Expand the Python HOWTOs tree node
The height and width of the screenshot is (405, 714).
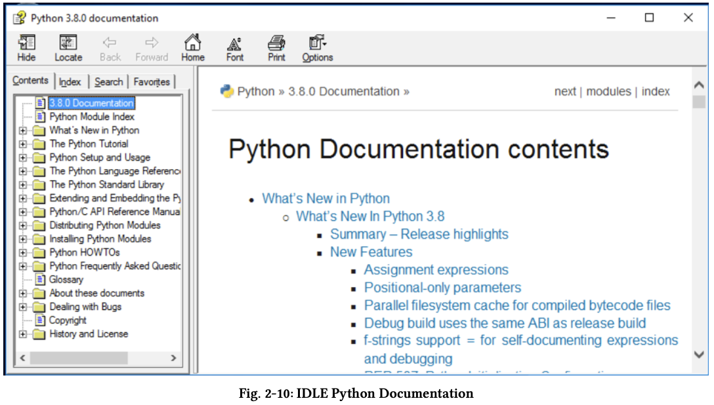click(x=23, y=252)
